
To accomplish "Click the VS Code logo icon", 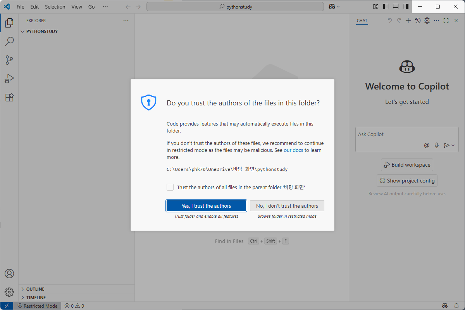I will point(7,7).
